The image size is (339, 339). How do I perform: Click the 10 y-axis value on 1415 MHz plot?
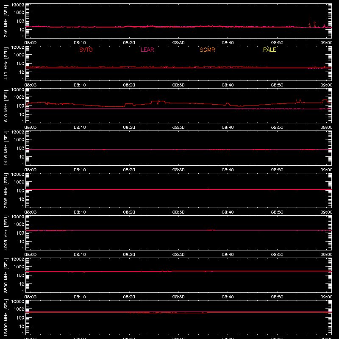coord(22,157)
